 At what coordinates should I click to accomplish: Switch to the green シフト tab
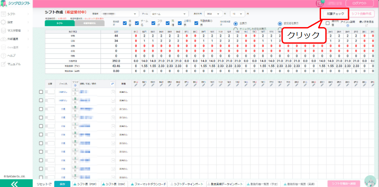60,23
